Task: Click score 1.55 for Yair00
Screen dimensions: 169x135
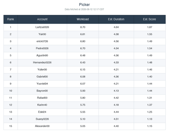Action: click(150, 34)
